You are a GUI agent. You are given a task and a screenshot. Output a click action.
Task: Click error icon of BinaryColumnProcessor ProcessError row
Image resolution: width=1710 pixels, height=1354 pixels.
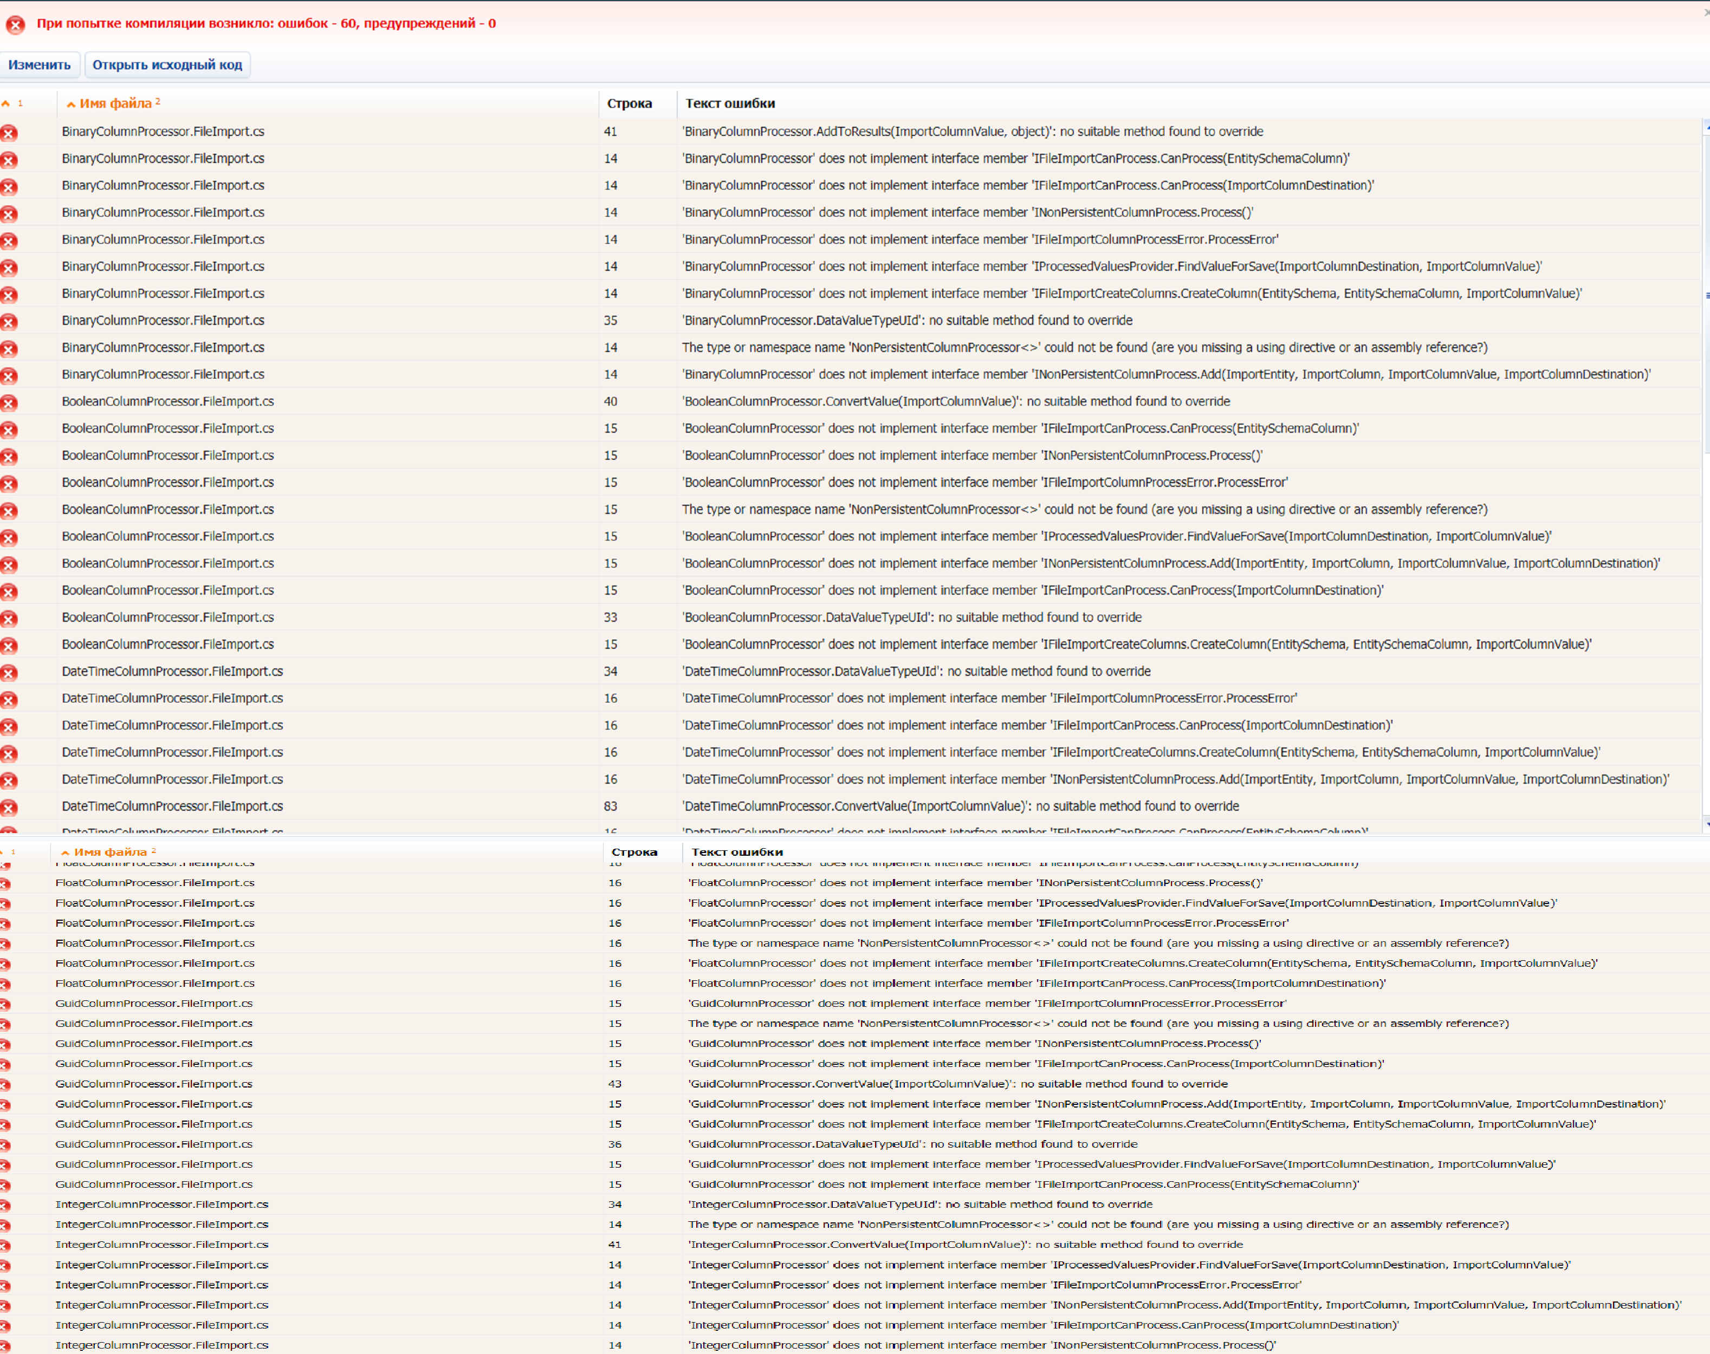pyautogui.click(x=9, y=240)
